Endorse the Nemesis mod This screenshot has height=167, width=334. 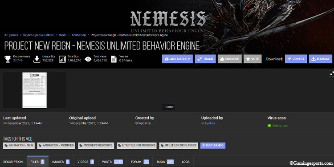(230, 59)
